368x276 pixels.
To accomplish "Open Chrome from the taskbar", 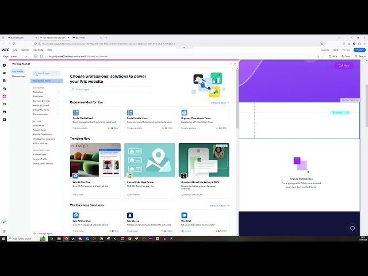I will pos(129,239).
